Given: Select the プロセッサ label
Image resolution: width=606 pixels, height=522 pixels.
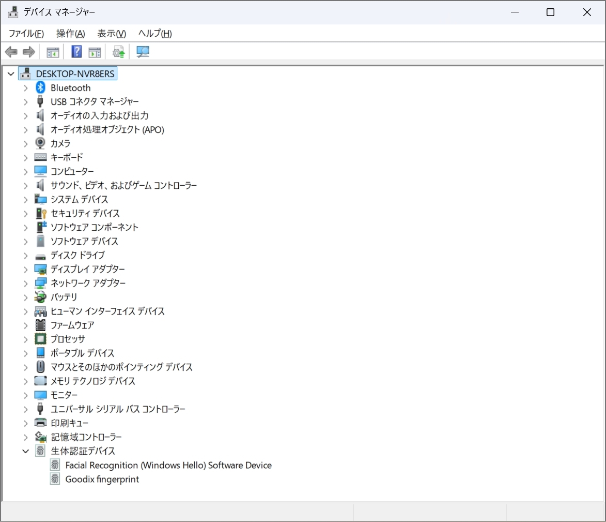Looking at the screenshot, I should click(68, 339).
